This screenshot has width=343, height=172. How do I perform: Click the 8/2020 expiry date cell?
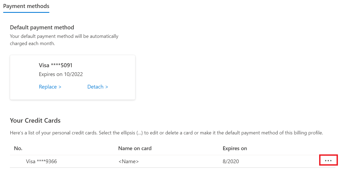pyautogui.click(x=231, y=161)
